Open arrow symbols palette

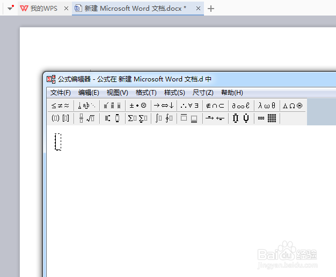[x=164, y=106]
